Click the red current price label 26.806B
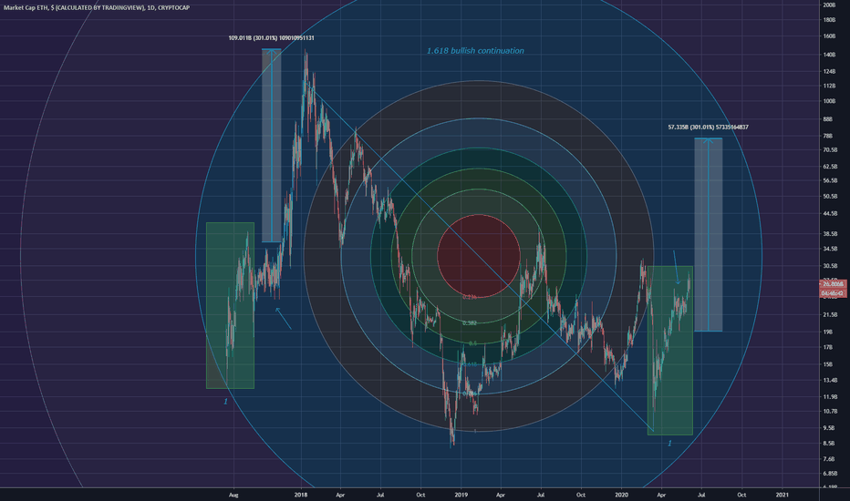 point(834,284)
